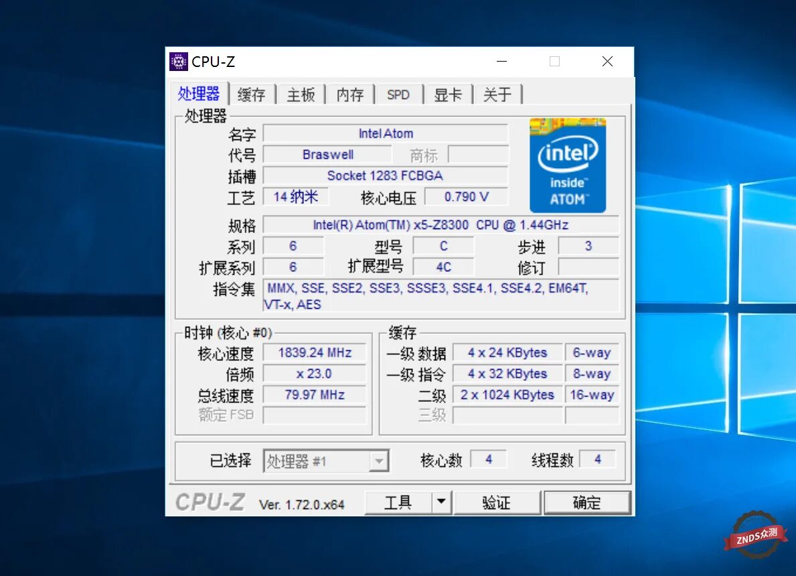Click the 16-way associativity value

(x=592, y=394)
